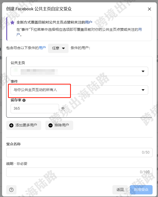Click into the 受众名称 text field
The image size is (158, 197).
click(79, 153)
